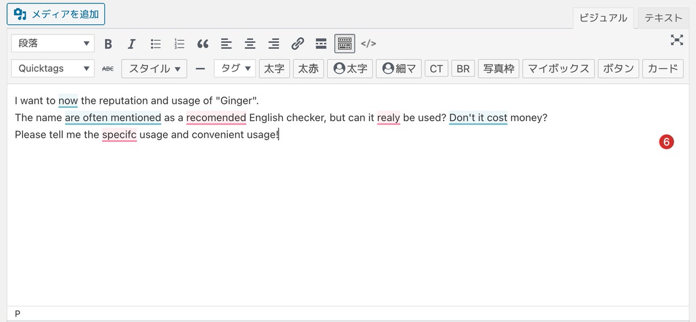This screenshot has width=696, height=322.
Task: Toggle the toolbar keyboard icon
Action: coord(345,43)
